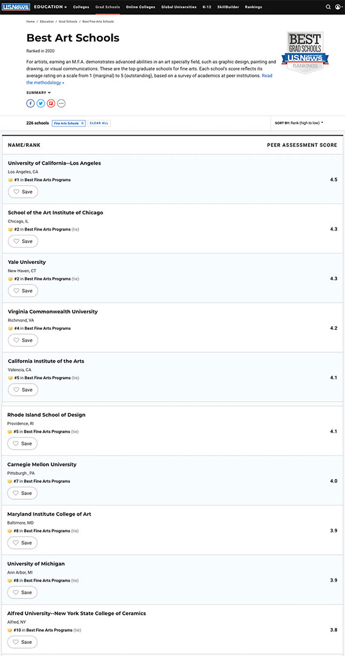Open Rhode Island School of Design listing

[47, 415]
